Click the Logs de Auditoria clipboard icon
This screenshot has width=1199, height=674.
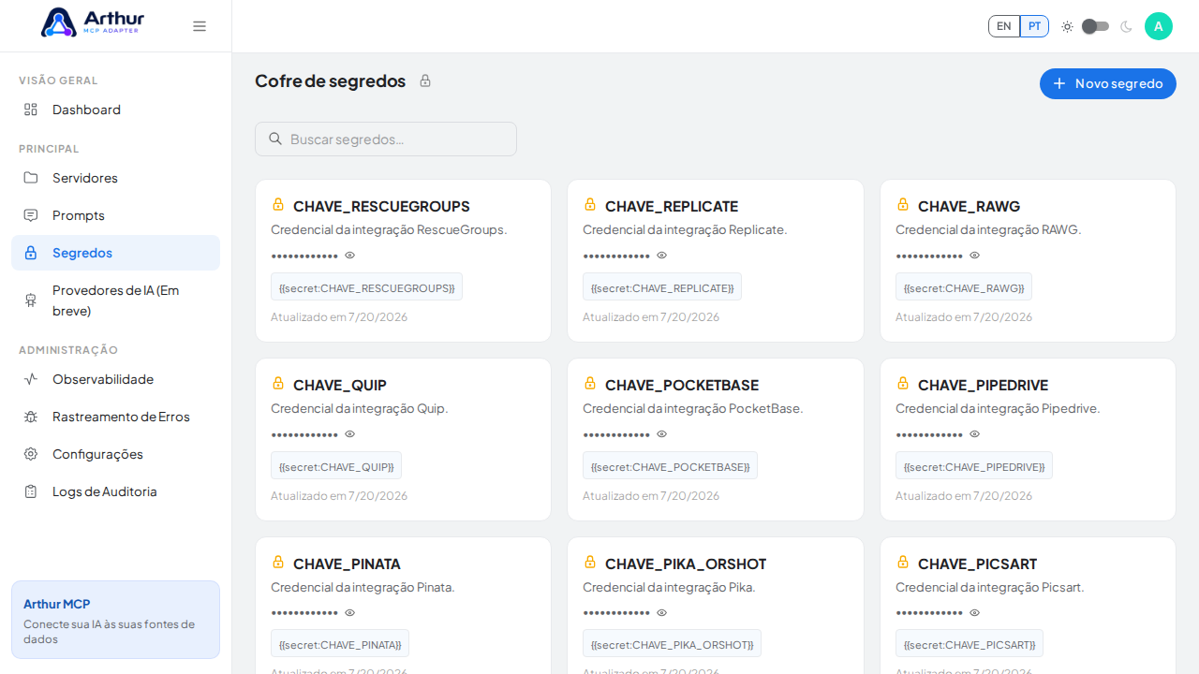[x=31, y=491]
